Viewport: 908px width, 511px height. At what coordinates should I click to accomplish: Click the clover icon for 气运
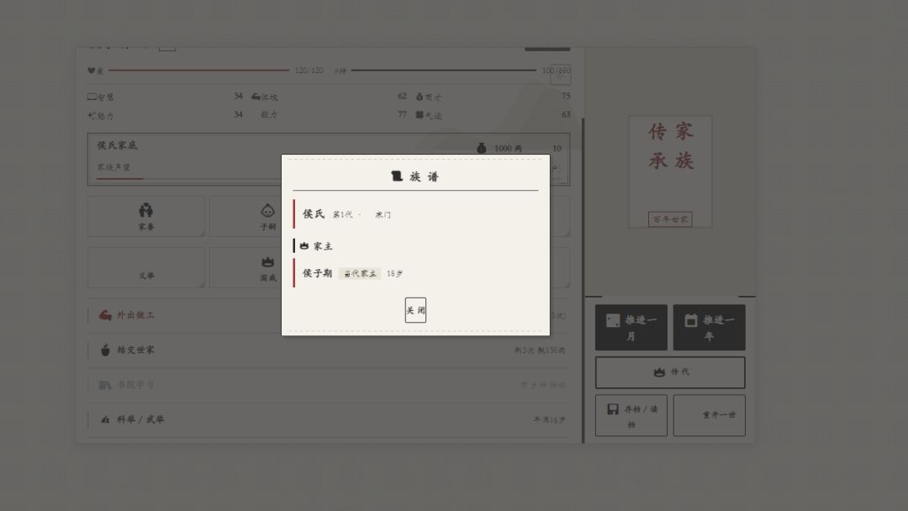click(420, 115)
